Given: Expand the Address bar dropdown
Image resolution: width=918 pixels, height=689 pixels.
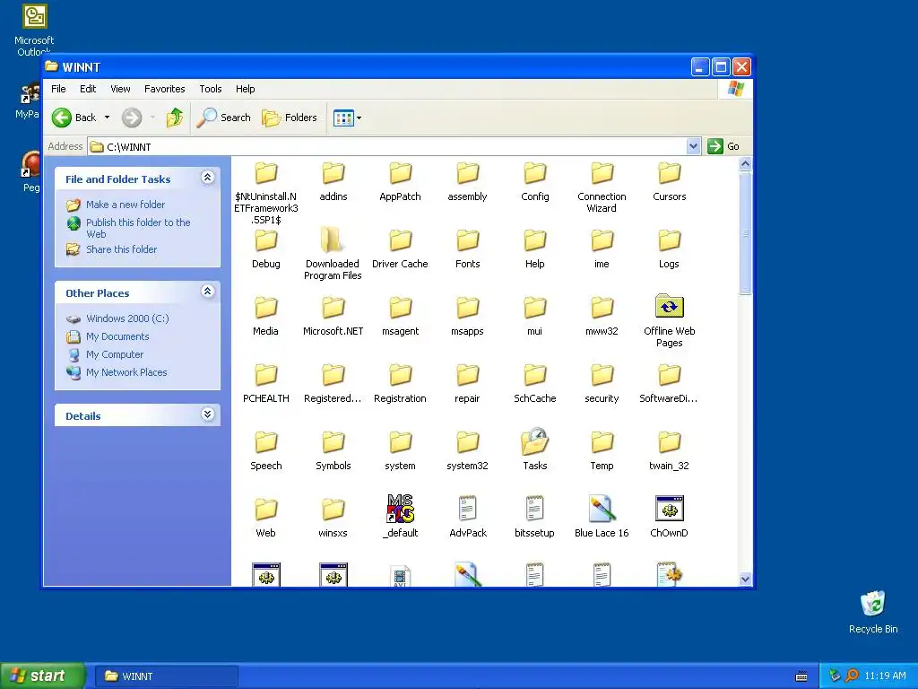Looking at the screenshot, I should [693, 146].
